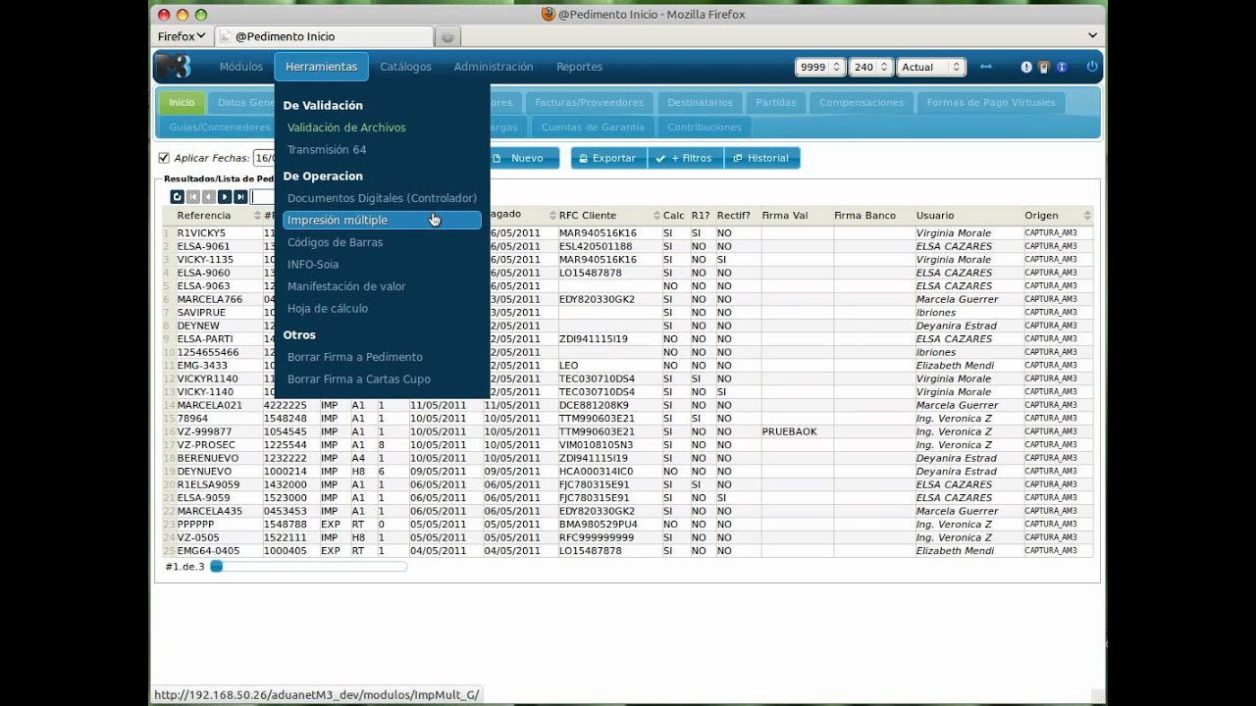Click the Usuario column header

935,216
